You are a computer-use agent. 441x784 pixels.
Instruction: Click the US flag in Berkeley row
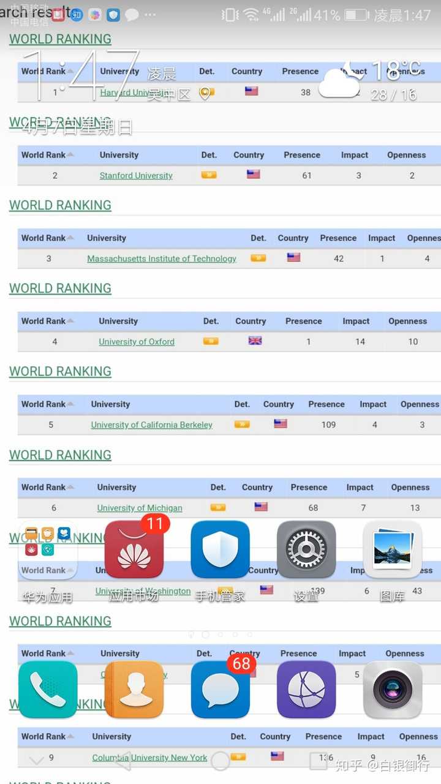click(281, 423)
